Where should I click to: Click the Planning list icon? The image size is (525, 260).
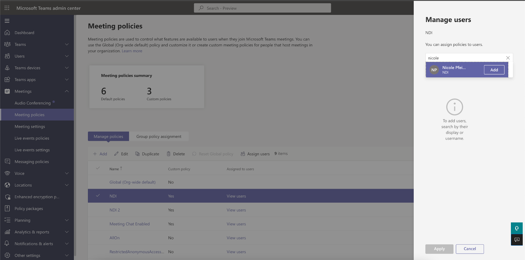coord(7,220)
